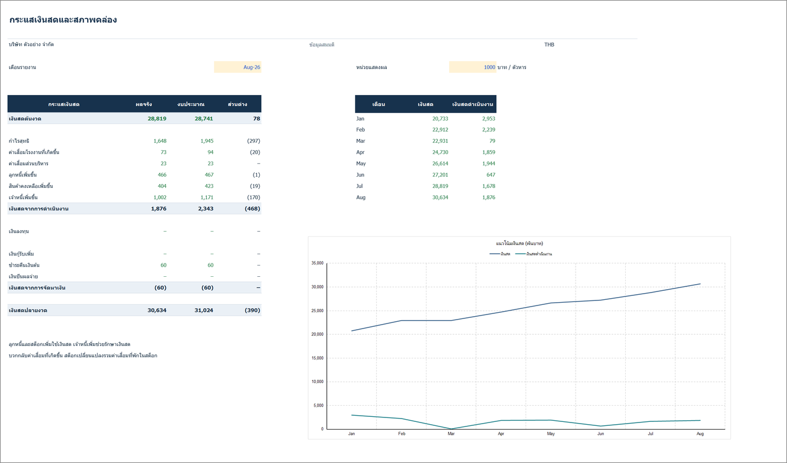Click the budget value '28,741'
The height and width of the screenshot is (463, 787).
pyautogui.click(x=204, y=119)
